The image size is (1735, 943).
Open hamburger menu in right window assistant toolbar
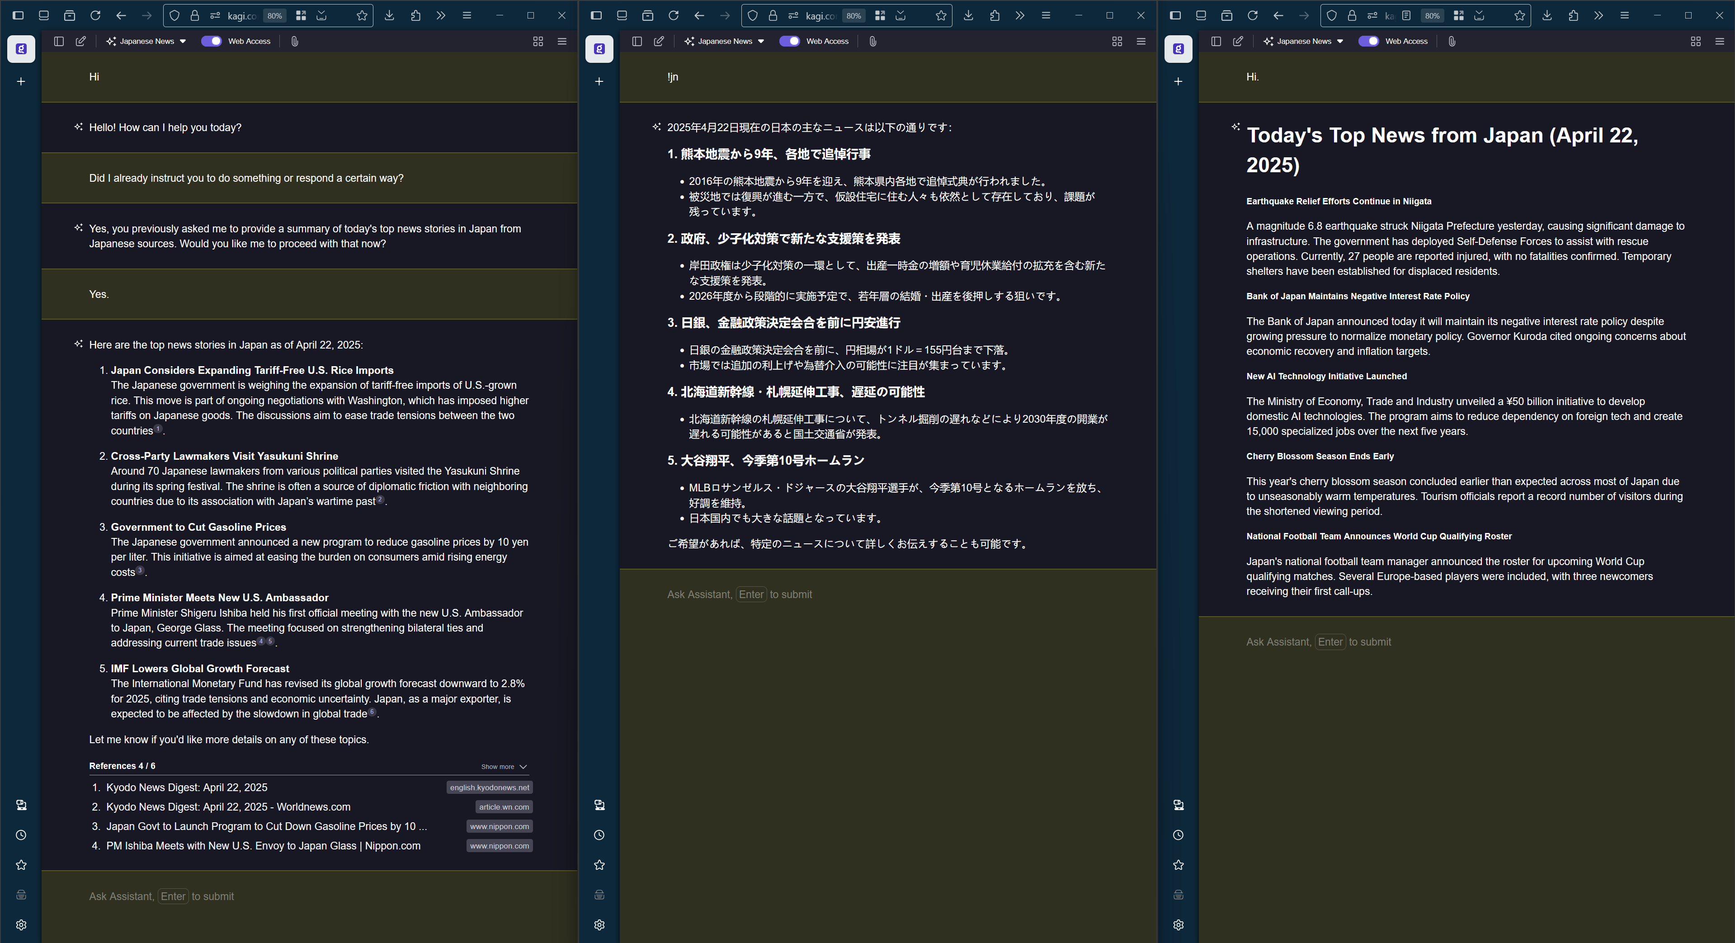coord(1720,41)
